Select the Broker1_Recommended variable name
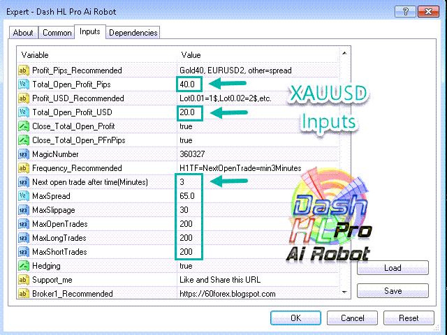Screen dimensions: 447x335 [x=73, y=294]
